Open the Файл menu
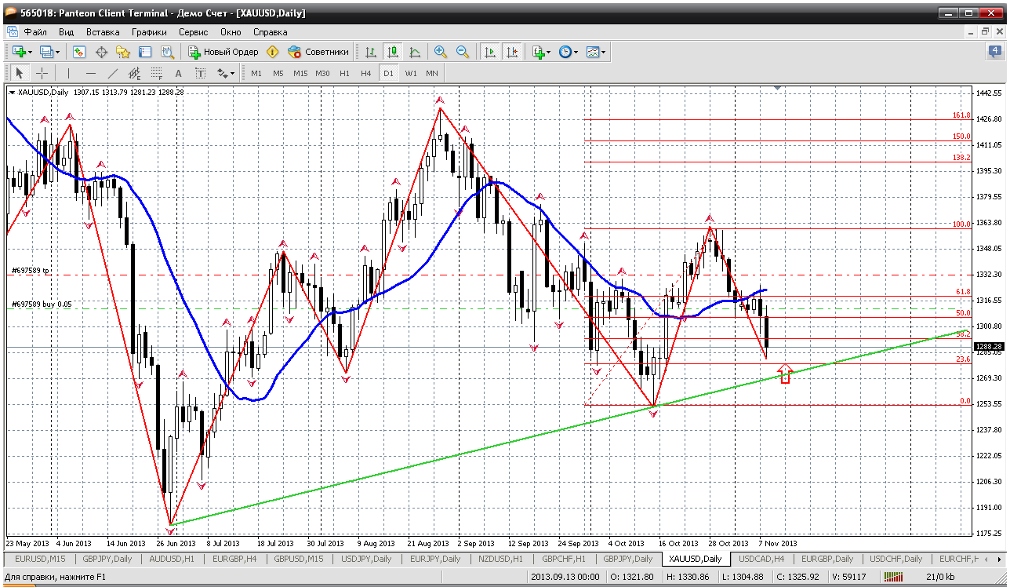Image resolution: width=1010 pixels, height=587 pixels. [x=35, y=32]
